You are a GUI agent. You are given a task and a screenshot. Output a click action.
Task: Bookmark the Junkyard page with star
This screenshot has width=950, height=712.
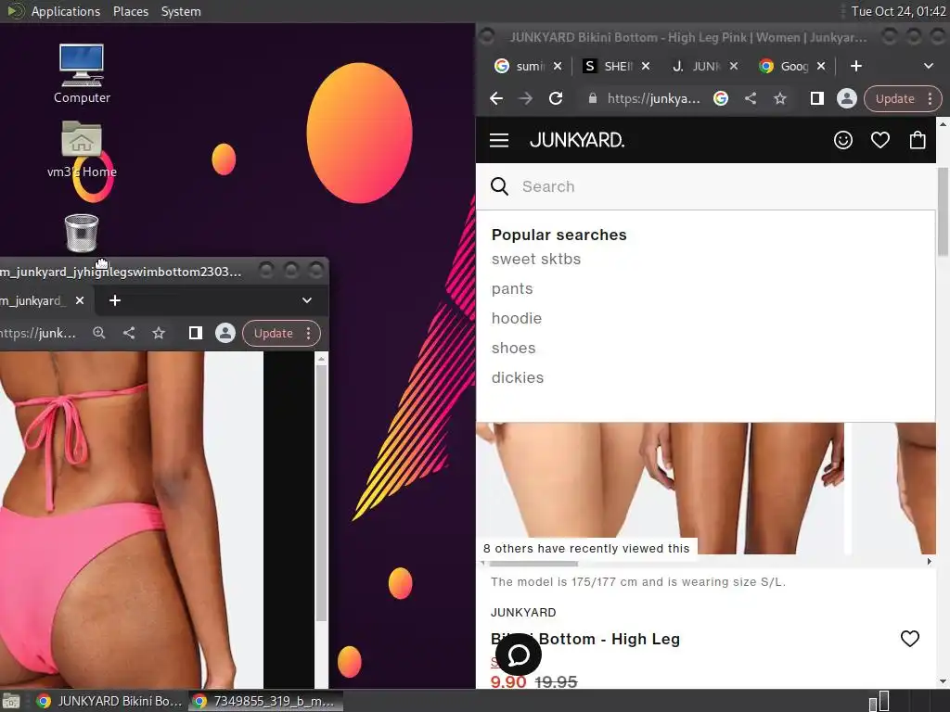click(x=779, y=98)
